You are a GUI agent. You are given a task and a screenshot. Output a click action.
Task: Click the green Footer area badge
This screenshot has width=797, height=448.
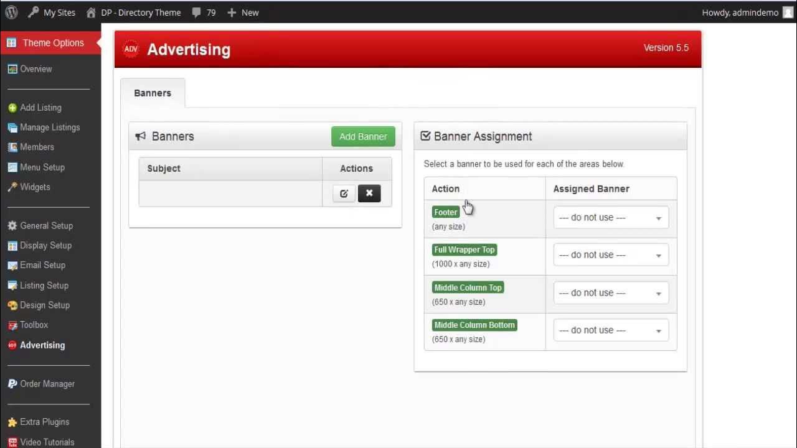click(x=445, y=212)
